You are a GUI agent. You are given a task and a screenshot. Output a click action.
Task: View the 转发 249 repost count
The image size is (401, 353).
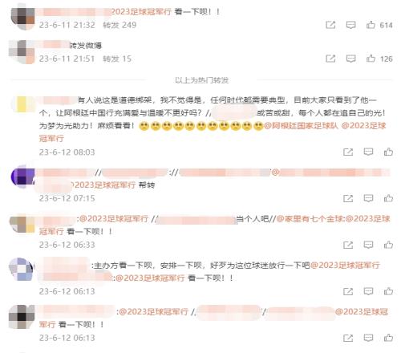[x=119, y=25]
